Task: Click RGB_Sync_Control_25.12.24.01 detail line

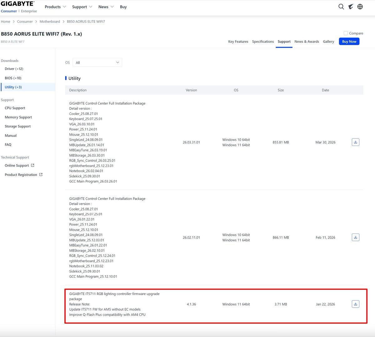Action: [92, 256]
